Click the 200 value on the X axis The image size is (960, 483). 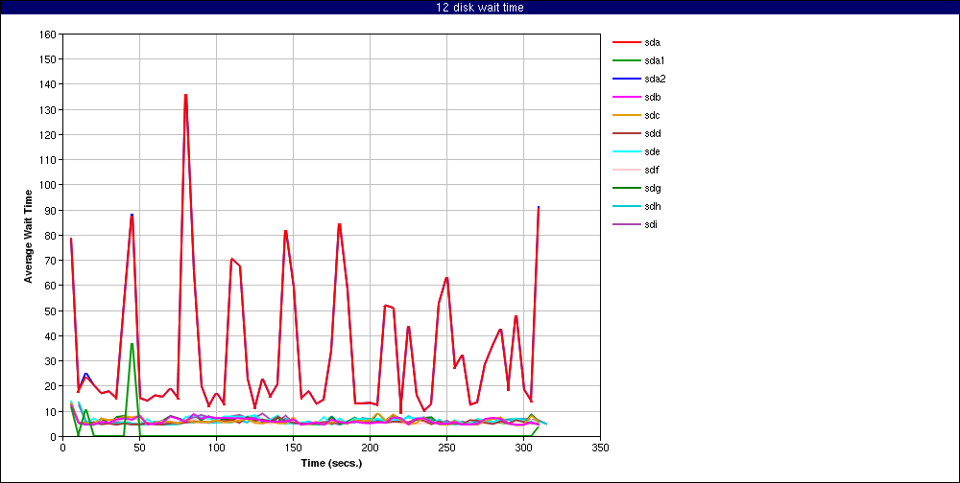(x=370, y=448)
